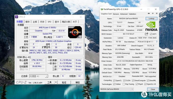This screenshot has width=173, height=99.
Task: Click BIOS Version field 90.17.67.00.27
Action: pos(128,34)
